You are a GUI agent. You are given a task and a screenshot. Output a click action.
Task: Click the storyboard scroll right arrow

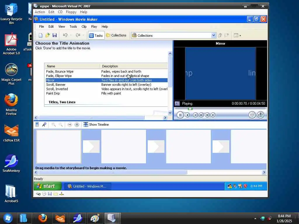(264, 172)
